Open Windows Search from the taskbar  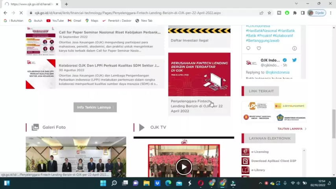pyautogui.click(x=114, y=183)
